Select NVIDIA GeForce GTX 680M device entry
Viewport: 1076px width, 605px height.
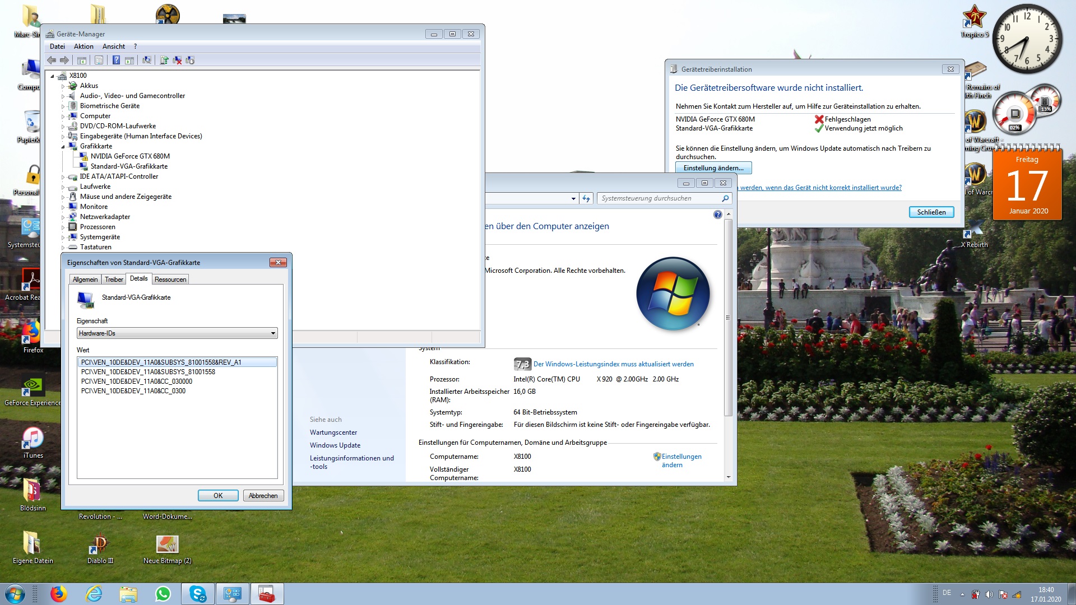click(x=130, y=156)
